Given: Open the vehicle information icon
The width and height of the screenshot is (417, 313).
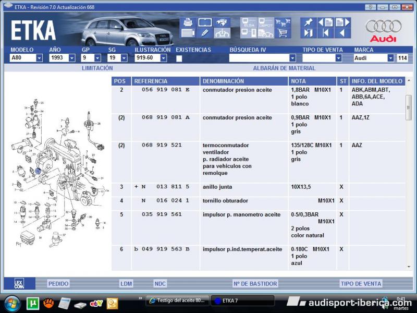Looking at the screenshot, I should tap(222, 33).
